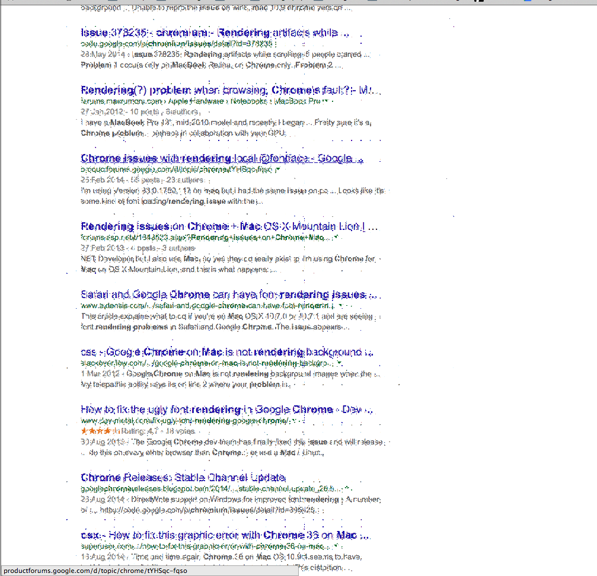Click "27 Jan 2012 - 10 posts - 8 authors" text
This screenshot has height=576, width=597.
click(x=140, y=112)
